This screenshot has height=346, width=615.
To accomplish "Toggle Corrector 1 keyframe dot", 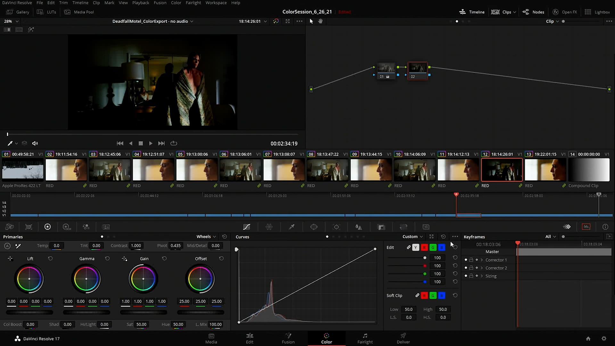I will tap(466, 260).
